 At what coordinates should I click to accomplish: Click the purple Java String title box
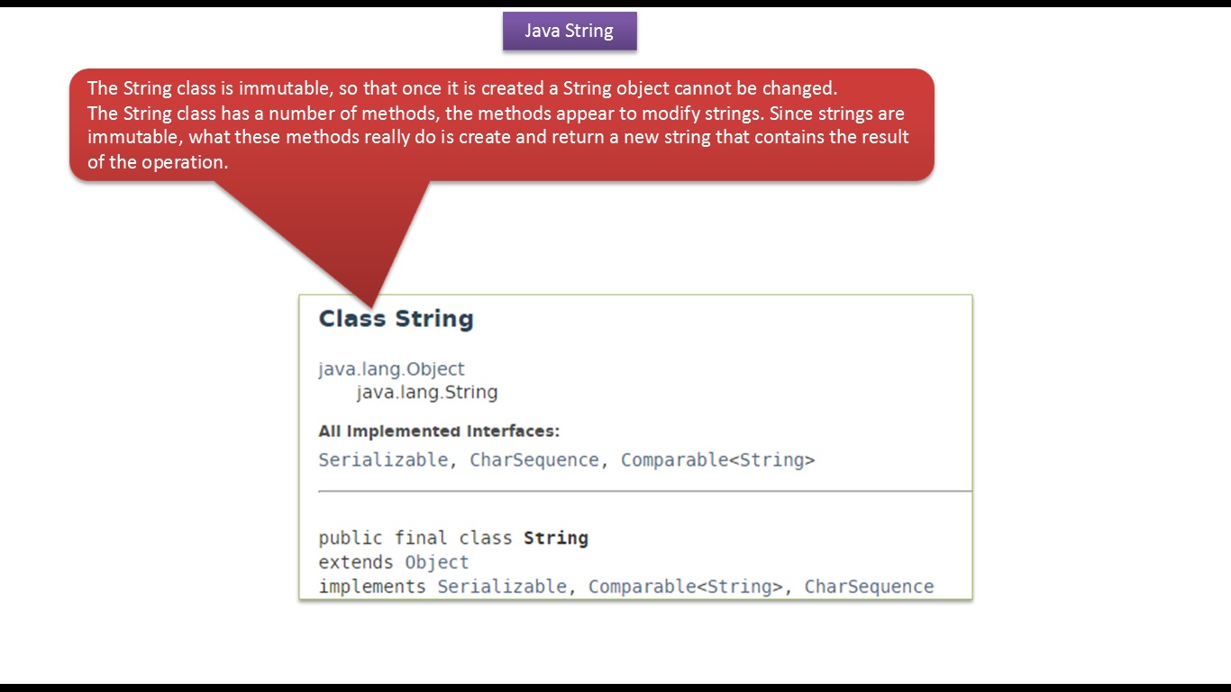click(570, 31)
